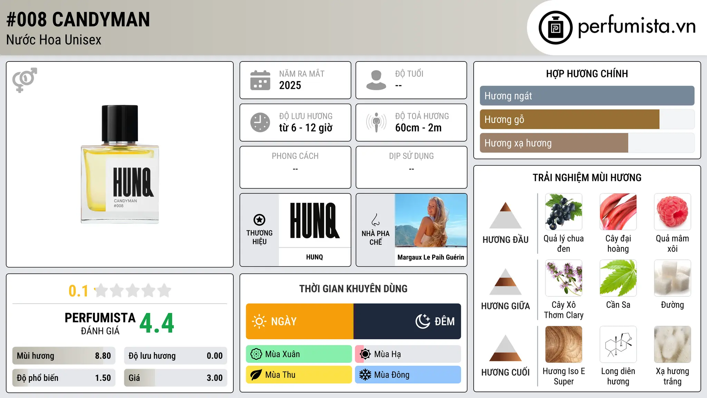The width and height of the screenshot is (707, 398).
Task: Click the base note pyramid icon
Action: click(506, 348)
